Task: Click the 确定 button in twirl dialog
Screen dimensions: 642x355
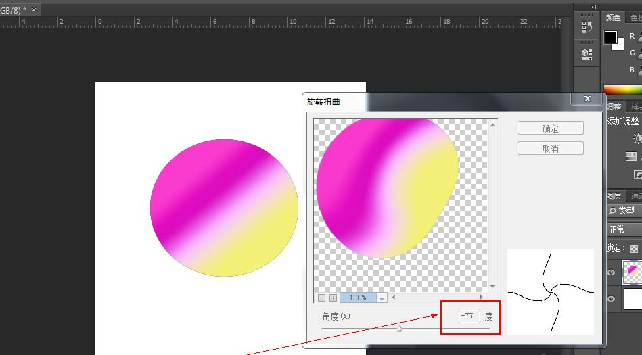Action: 550,128
